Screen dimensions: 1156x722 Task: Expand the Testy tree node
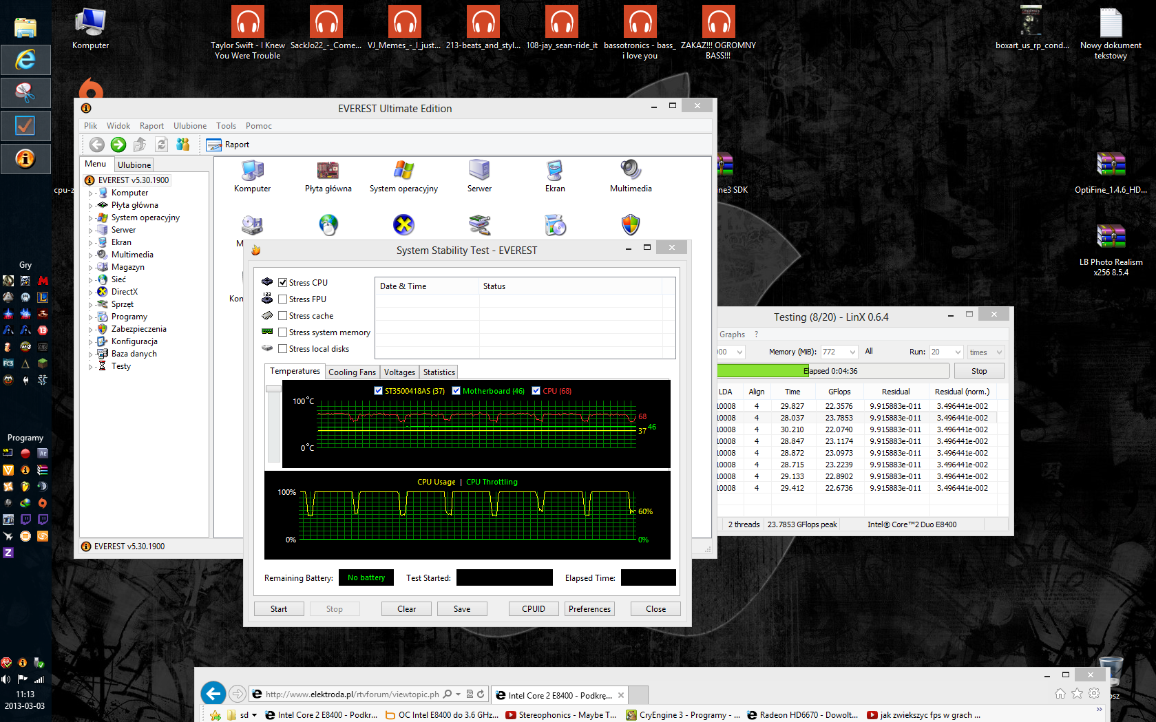tap(90, 367)
